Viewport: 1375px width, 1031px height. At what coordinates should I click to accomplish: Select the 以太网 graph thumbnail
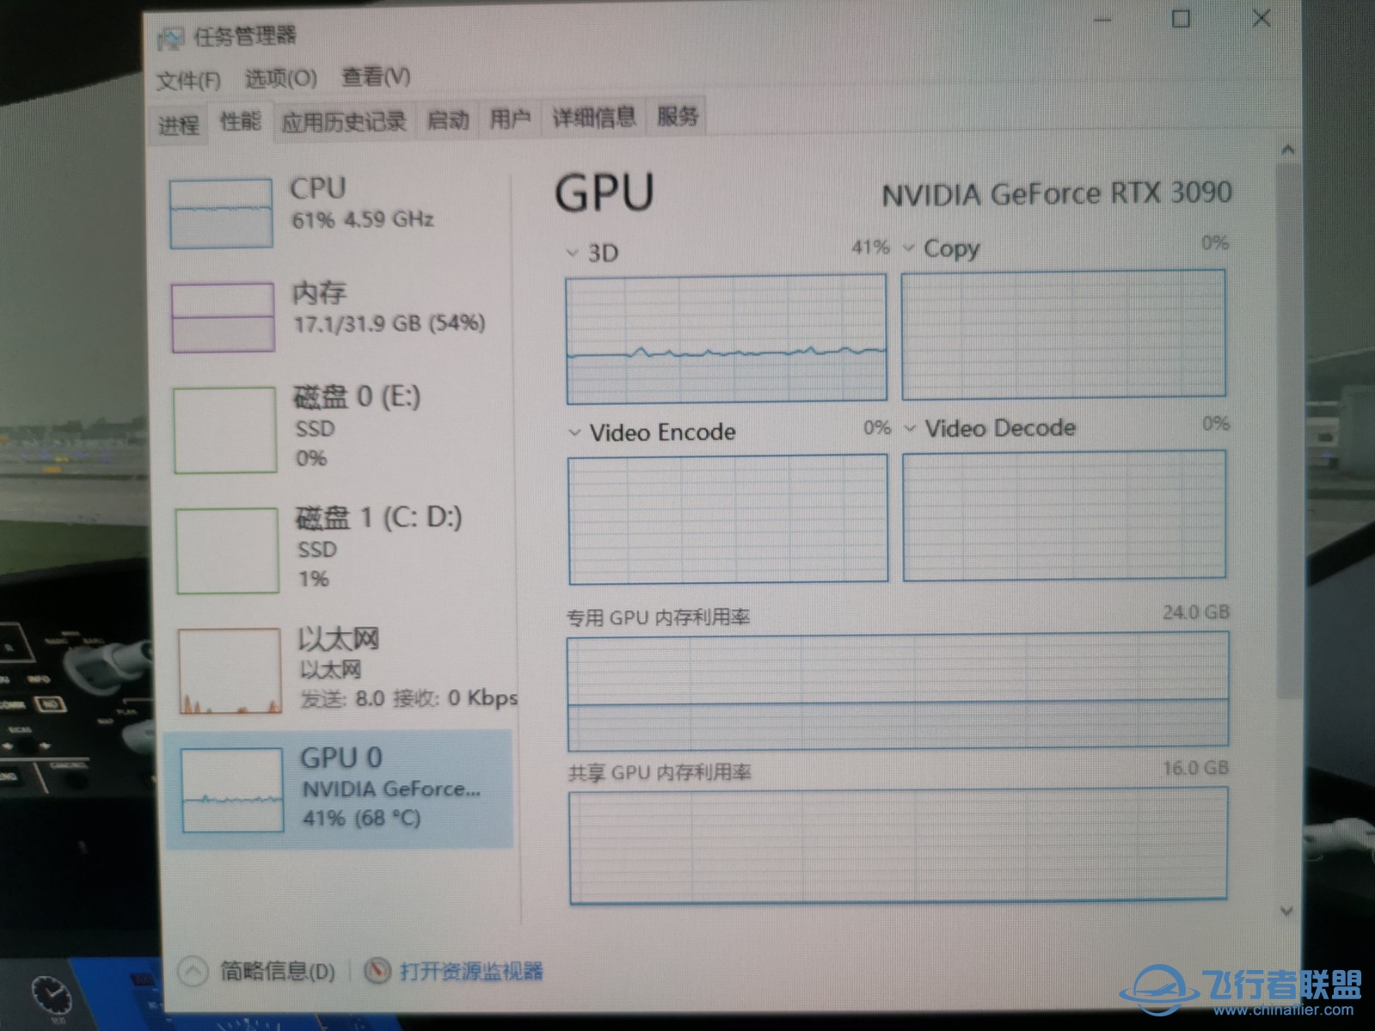(x=229, y=672)
